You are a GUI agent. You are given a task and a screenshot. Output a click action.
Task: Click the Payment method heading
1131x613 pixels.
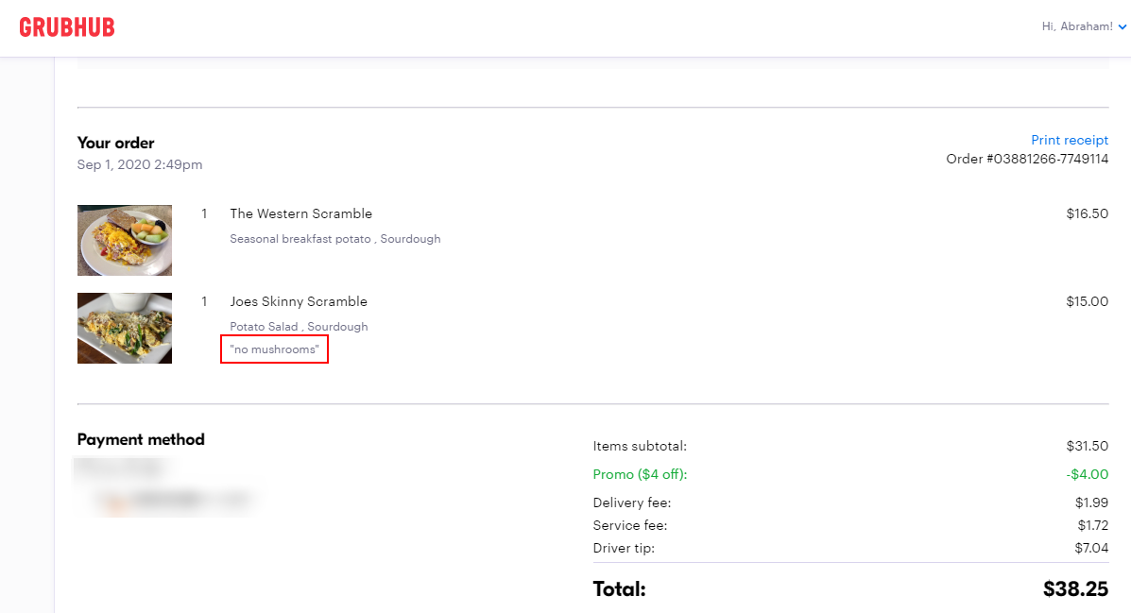[x=141, y=439]
